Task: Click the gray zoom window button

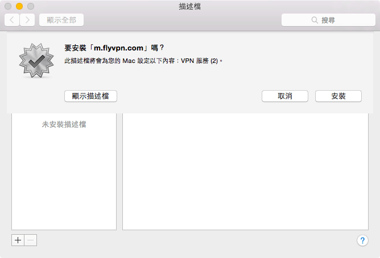Action: pos(30,7)
